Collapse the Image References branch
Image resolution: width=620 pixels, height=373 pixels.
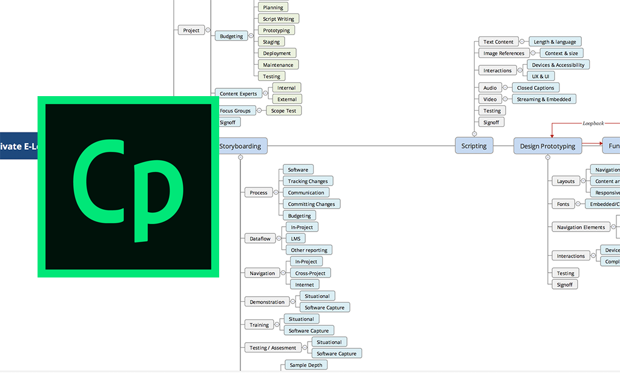pyautogui.click(x=533, y=53)
